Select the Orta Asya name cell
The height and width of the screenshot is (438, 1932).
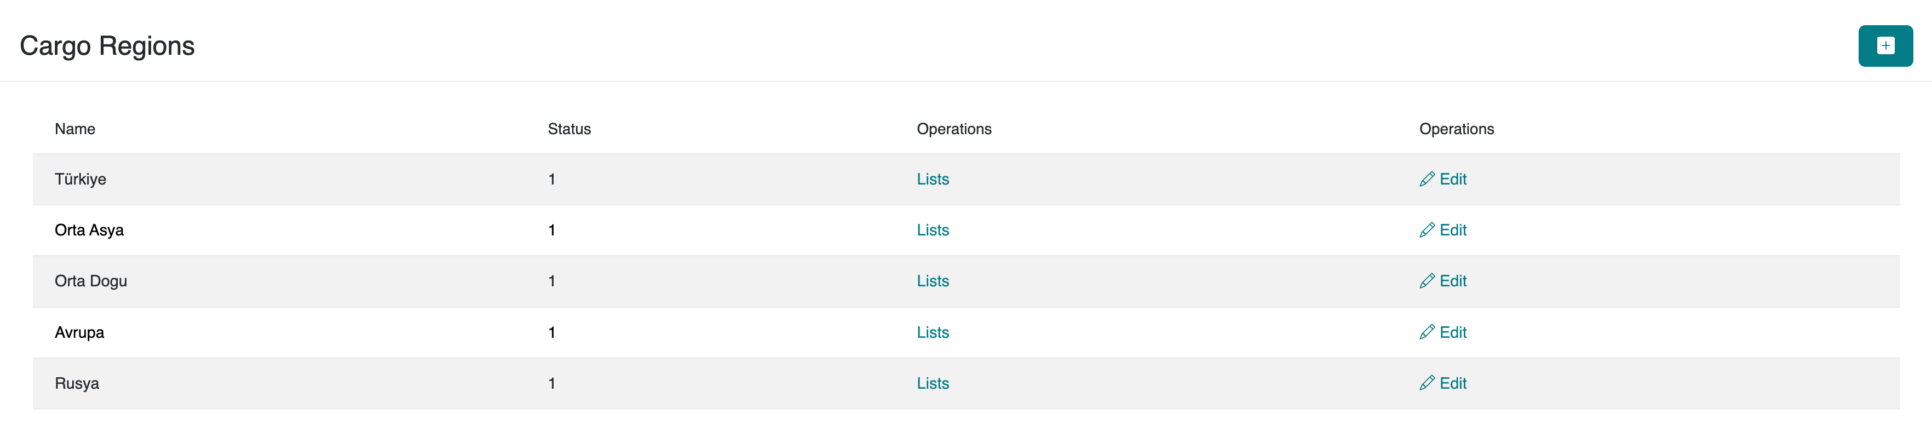coord(89,230)
